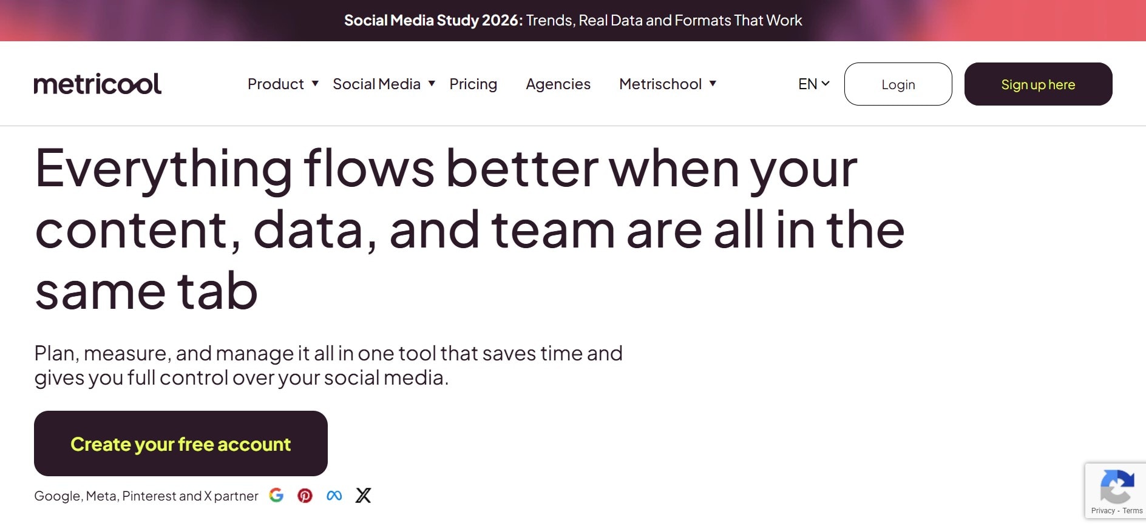Screen dimensions: 1146x526
Task: Open the Privacy link
Action: (1103, 510)
